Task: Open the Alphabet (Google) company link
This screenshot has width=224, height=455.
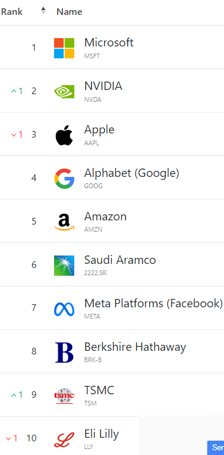Action: coord(132,173)
